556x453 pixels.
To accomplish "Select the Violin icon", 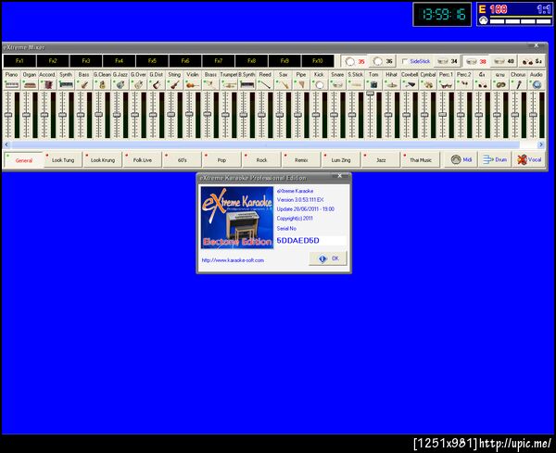I will coord(193,84).
